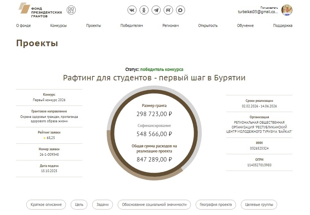Screen dimensions: 310x215
Task: Open the О фонде menu
Action: pos(23,25)
